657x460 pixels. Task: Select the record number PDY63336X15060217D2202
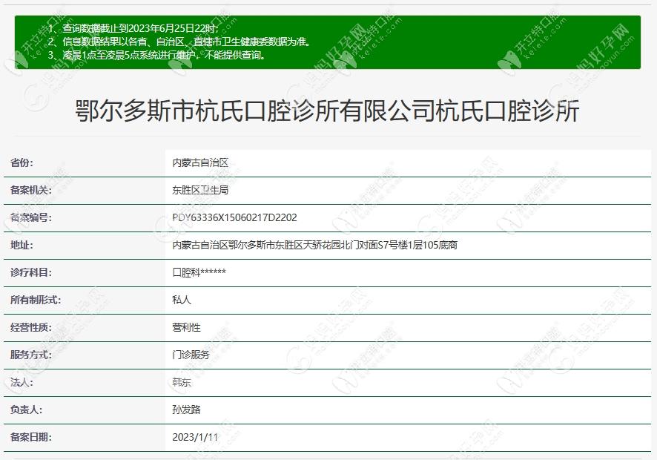click(x=234, y=217)
